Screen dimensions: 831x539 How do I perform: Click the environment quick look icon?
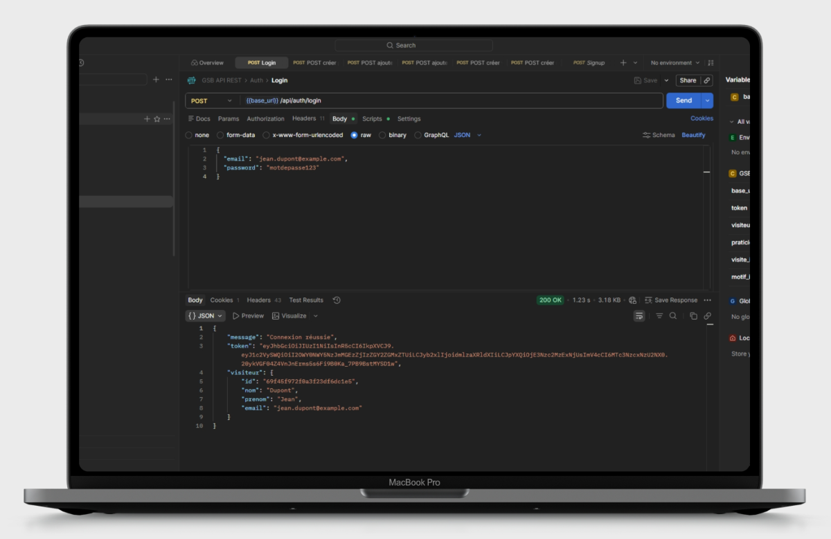(711, 63)
